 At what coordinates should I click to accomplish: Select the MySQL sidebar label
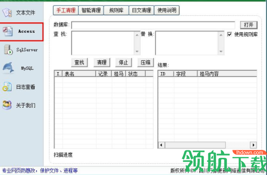pyautogui.click(x=27, y=68)
